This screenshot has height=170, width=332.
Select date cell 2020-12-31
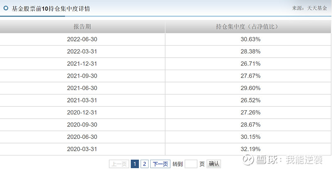[82, 112]
